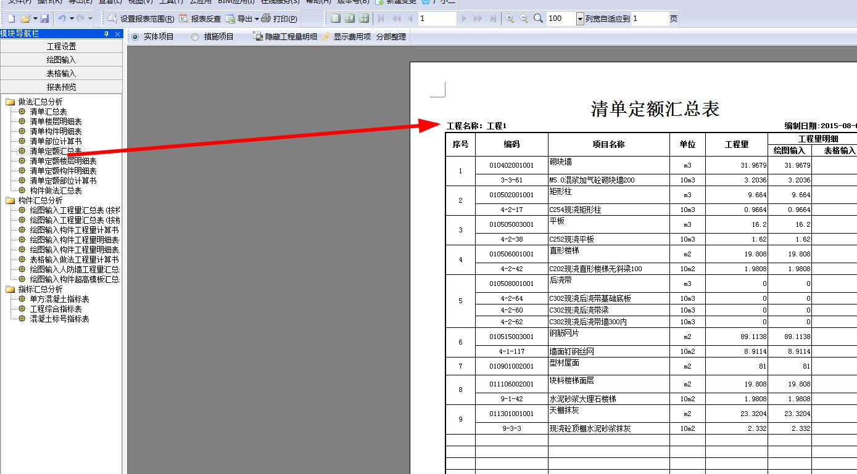The width and height of the screenshot is (857, 474).
Task: Jump to last page icon
Action: [x=493, y=18]
